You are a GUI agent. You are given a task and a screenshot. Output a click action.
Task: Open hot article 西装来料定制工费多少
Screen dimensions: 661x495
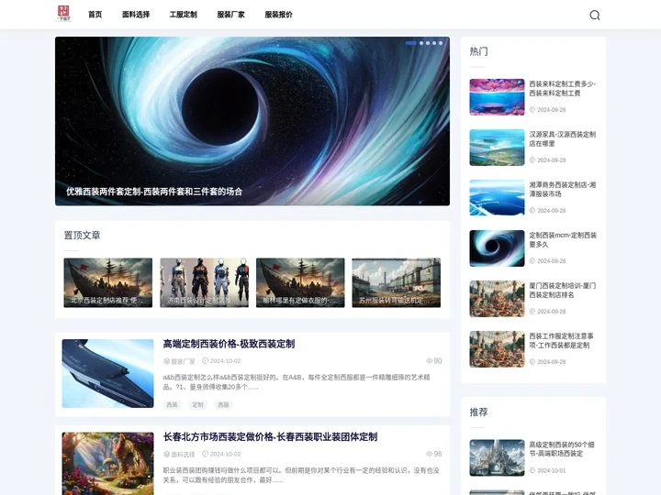563,88
